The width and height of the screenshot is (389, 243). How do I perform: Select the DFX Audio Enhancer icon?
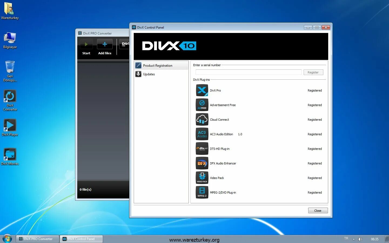(202, 163)
